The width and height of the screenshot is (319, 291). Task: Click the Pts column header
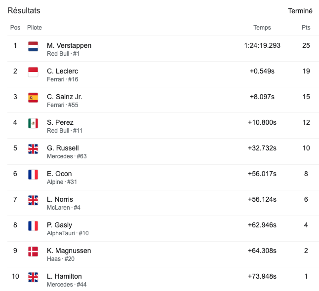coord(306,28)
